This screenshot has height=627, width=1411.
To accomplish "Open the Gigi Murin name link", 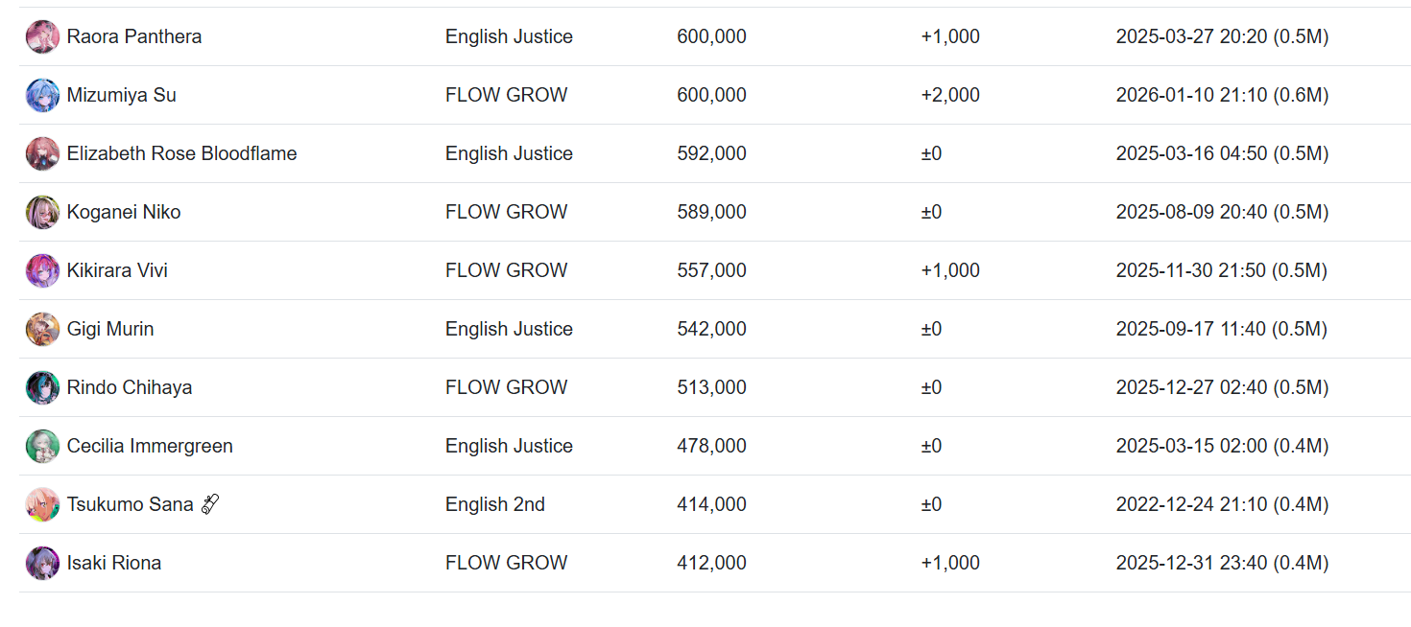I will [109, 330].
